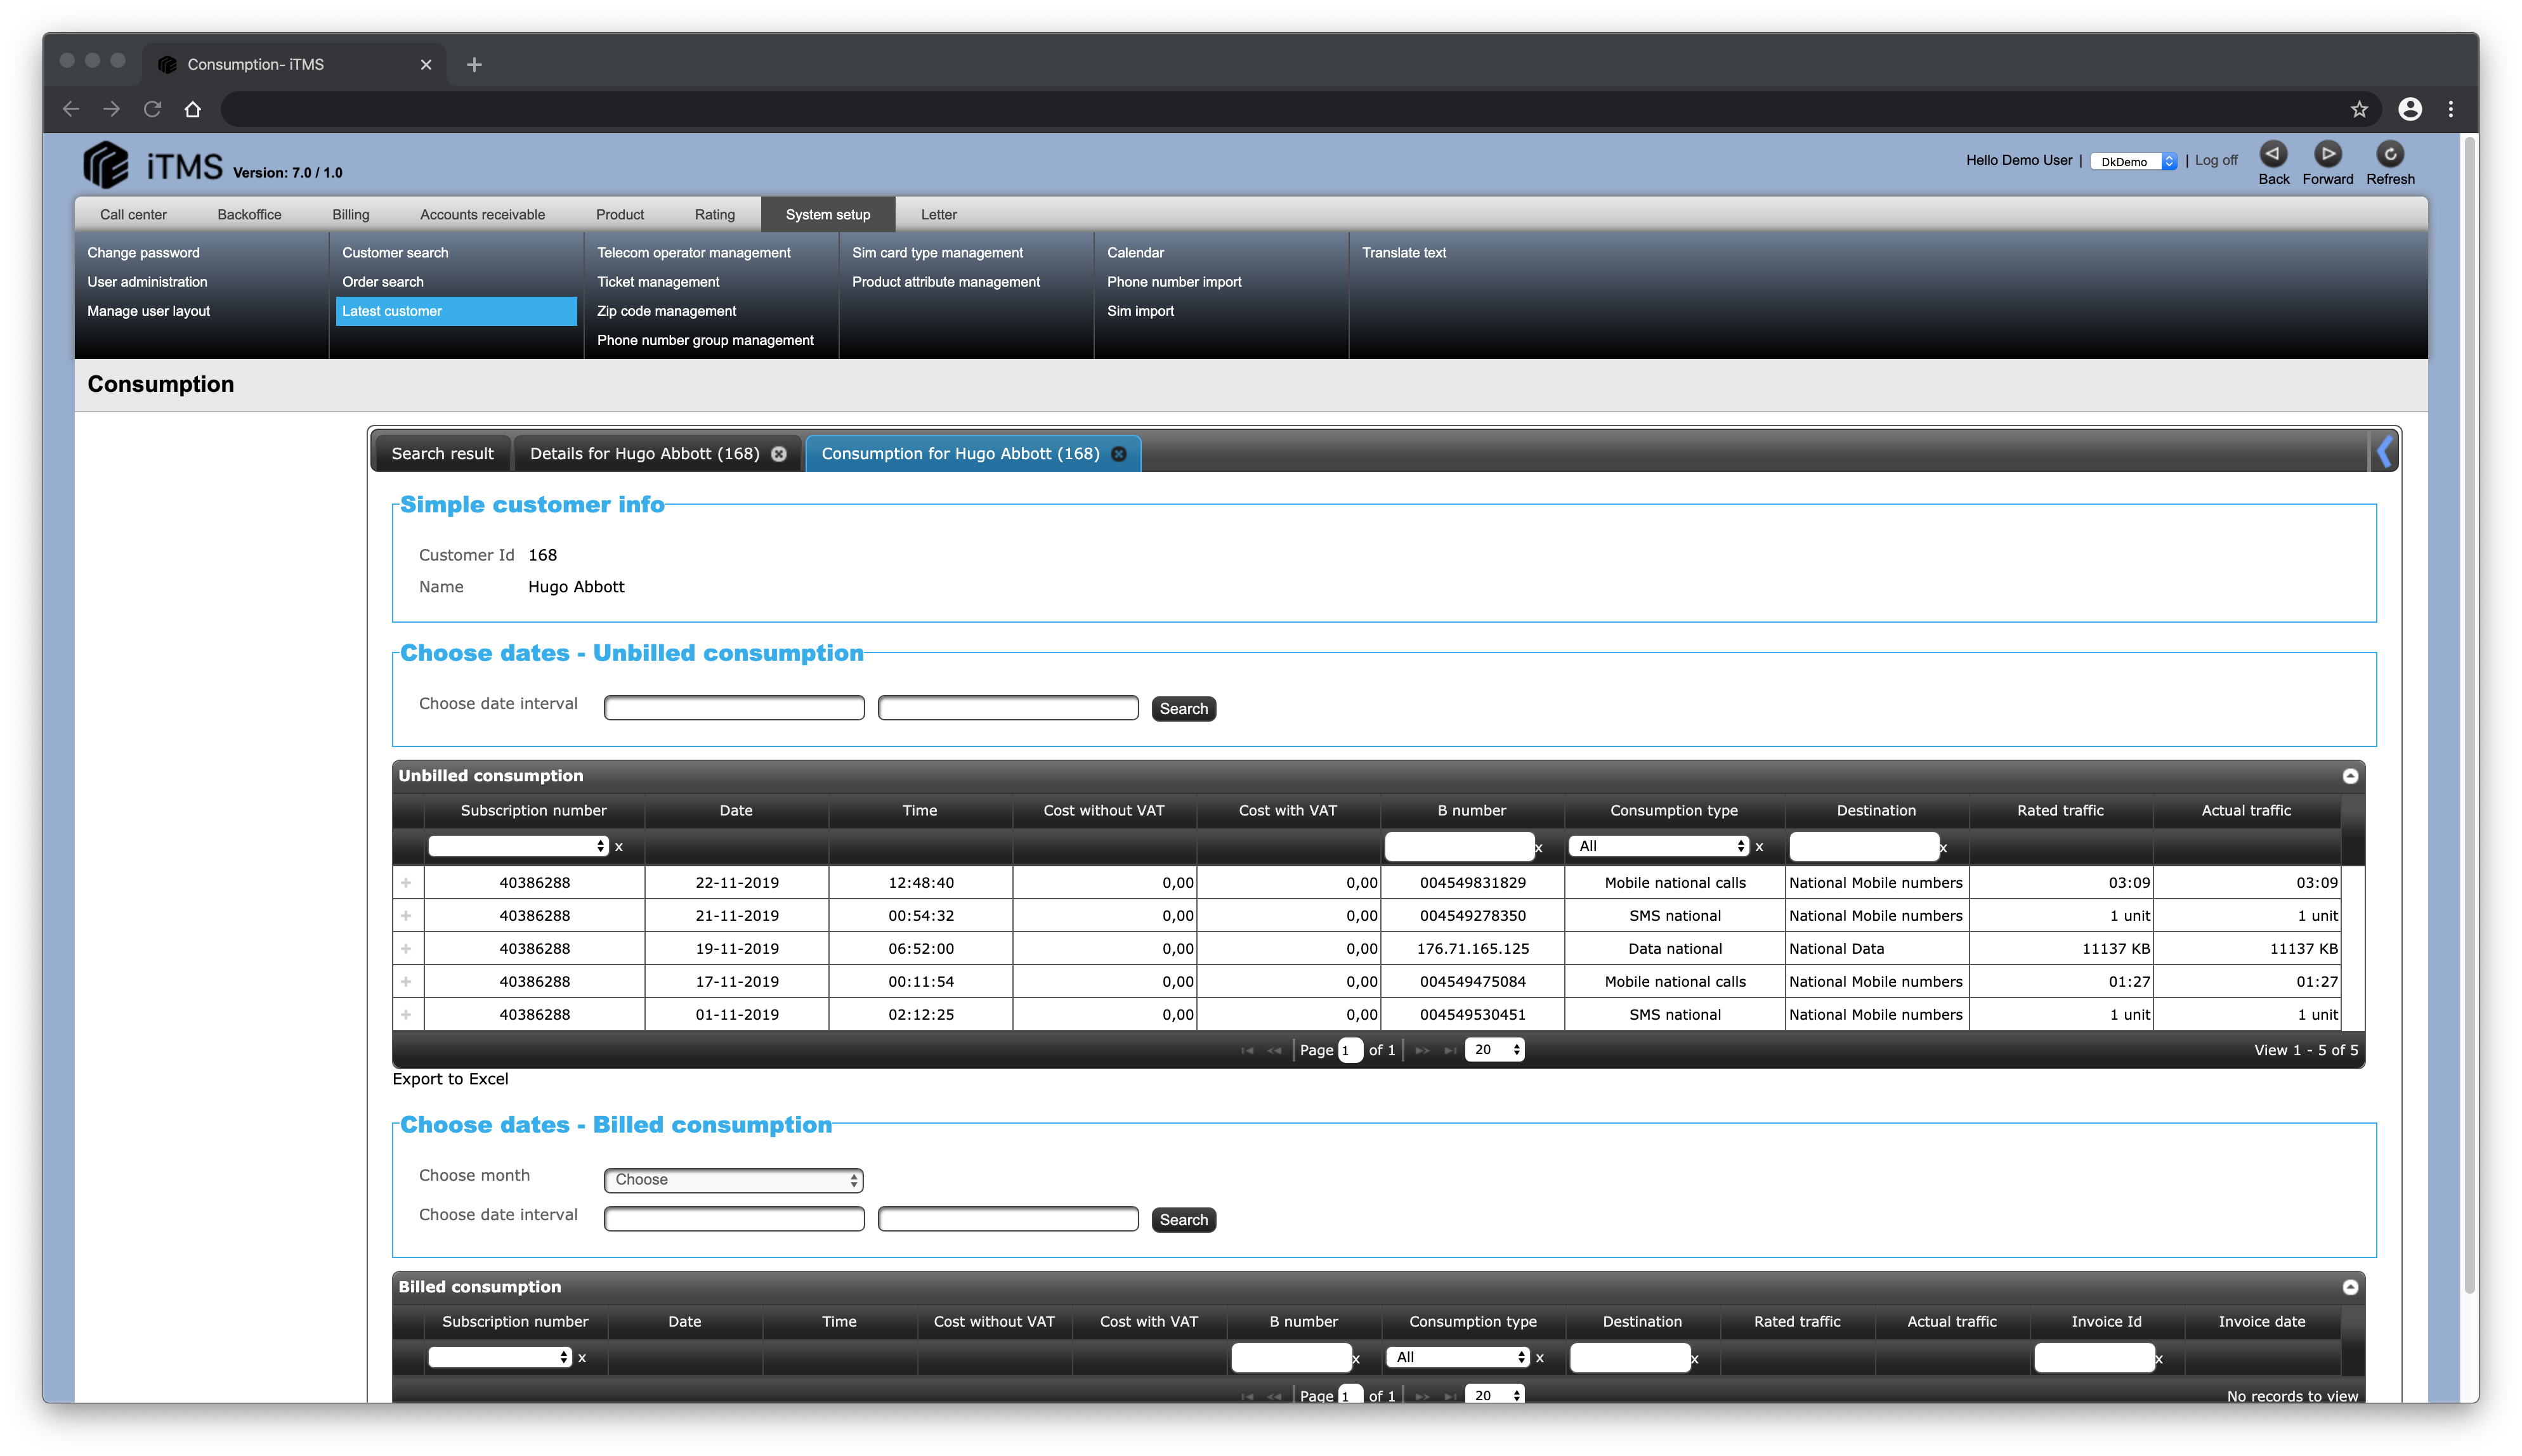Switch to Search result tab
This screenshot has width=2522, height=1456.
442,454
